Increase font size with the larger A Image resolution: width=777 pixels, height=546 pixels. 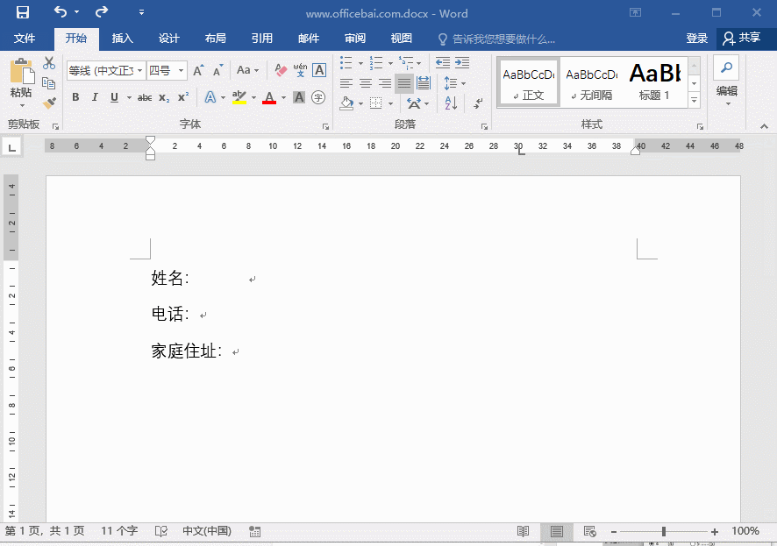pos(198,71)
